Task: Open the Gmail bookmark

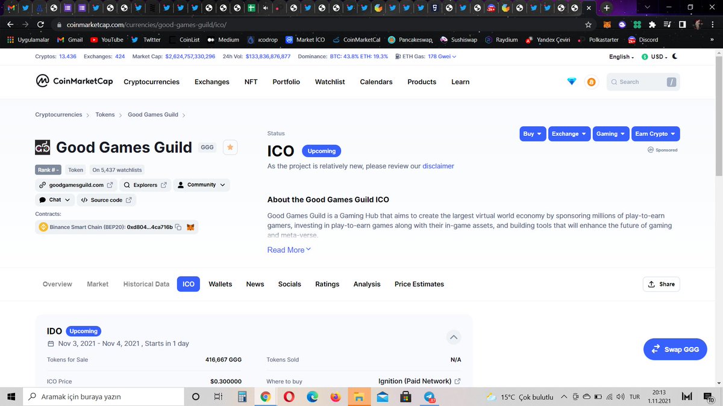Action: (x=69, y=40)
